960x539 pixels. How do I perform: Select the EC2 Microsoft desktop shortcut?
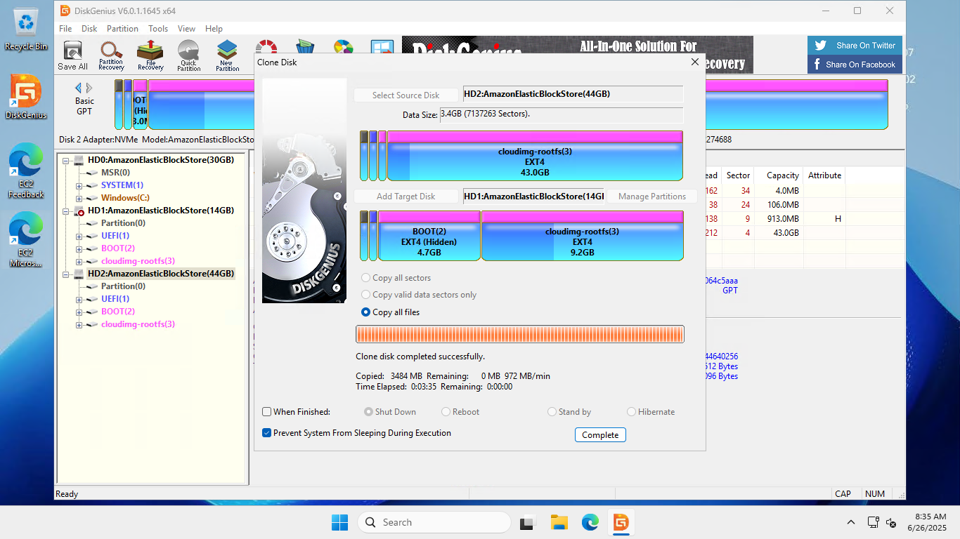point(26,240)
